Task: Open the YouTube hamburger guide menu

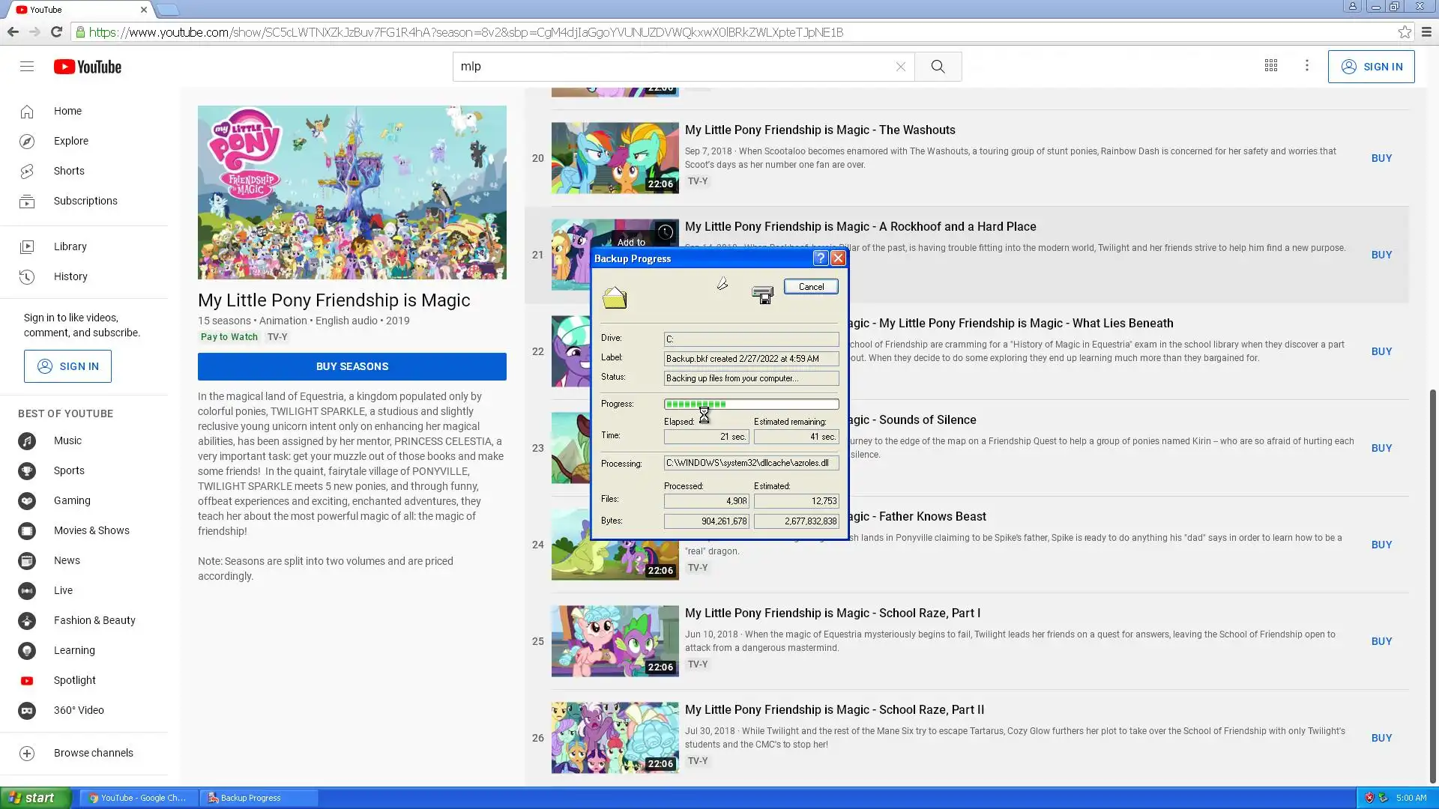Action: click(x=27, y=67)
